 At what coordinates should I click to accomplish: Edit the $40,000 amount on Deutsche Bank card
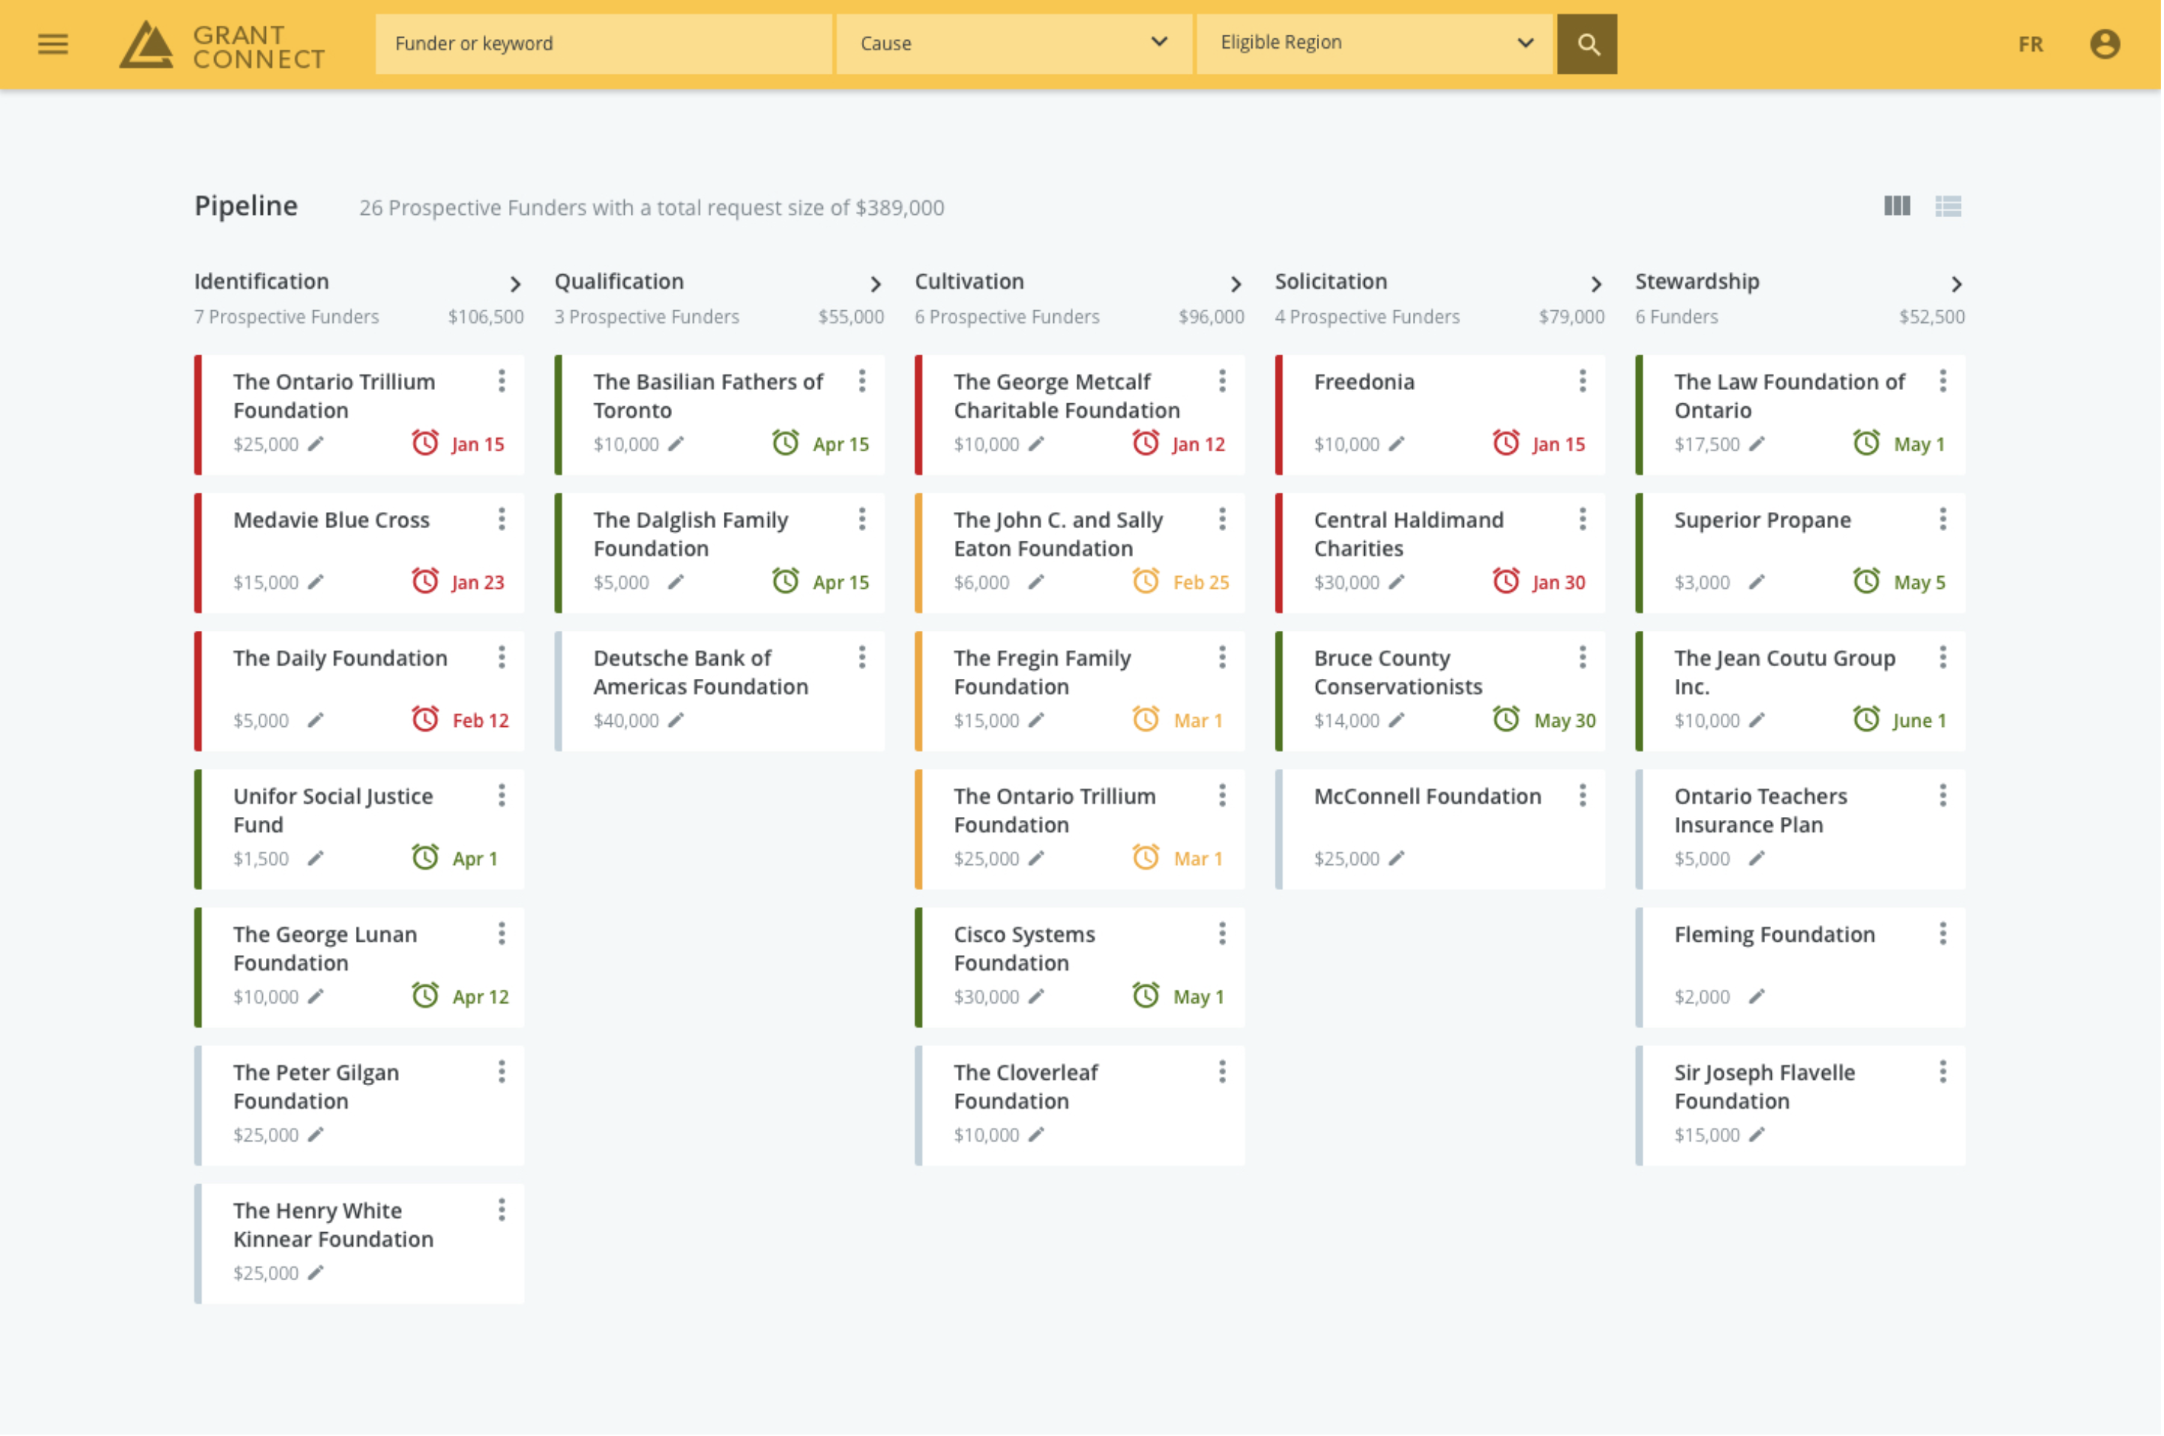pyautogui.click(x=677, y=721)
